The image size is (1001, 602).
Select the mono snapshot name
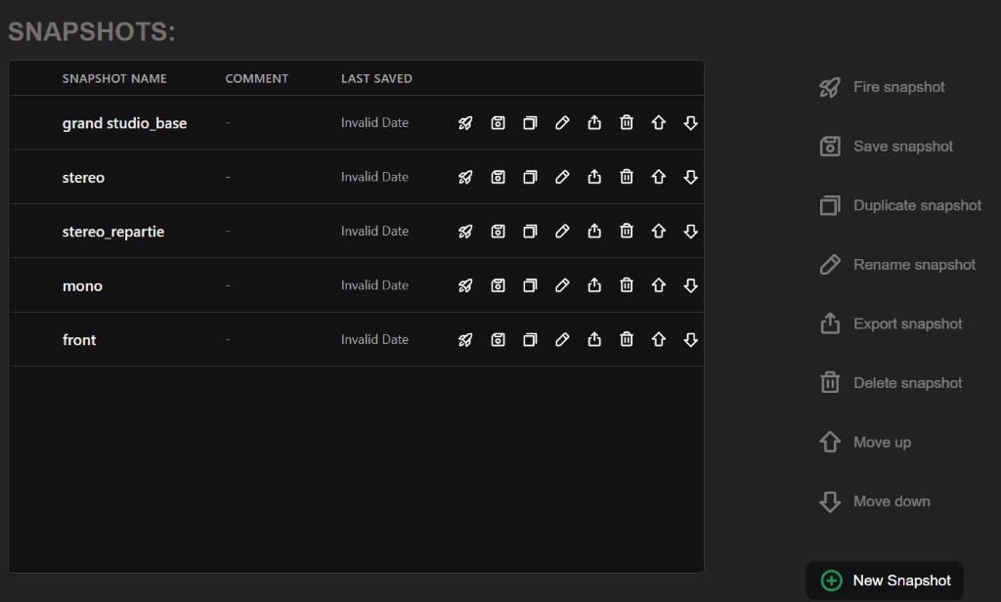click(x=82, y=286)
